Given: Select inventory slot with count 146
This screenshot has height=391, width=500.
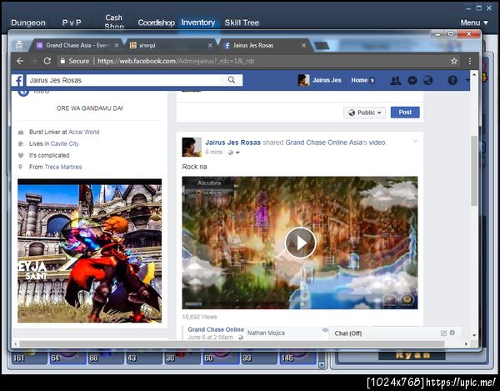Looking at the screenshot, I should (297, 357).
